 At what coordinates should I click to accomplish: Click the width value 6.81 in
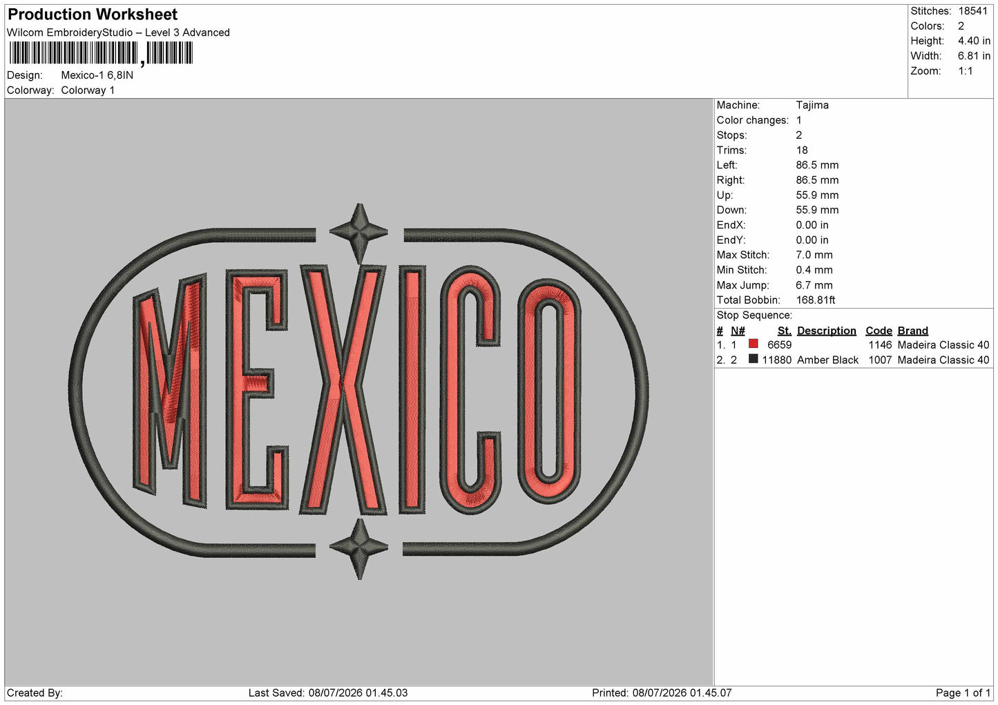pyautogui.click(x=974, y=56)
